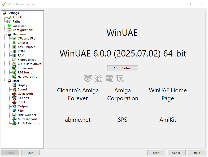Image resolution: width=208 pixels, height=157 pixels.
Task: Open Expansions settings
Action: [25, 68]
